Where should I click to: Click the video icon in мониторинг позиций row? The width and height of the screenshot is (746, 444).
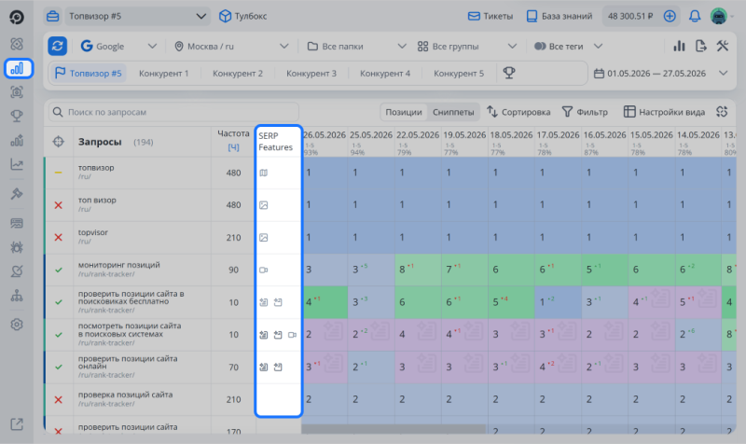coord(264,270)
